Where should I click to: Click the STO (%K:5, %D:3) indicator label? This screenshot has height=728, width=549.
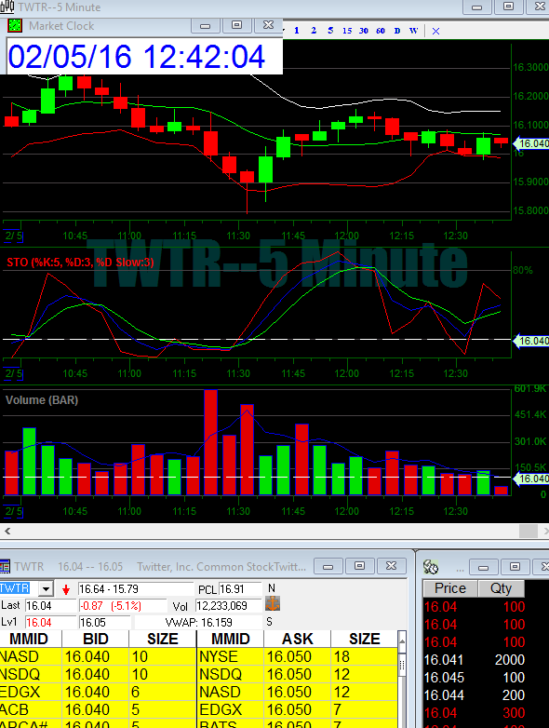(80, 263)
